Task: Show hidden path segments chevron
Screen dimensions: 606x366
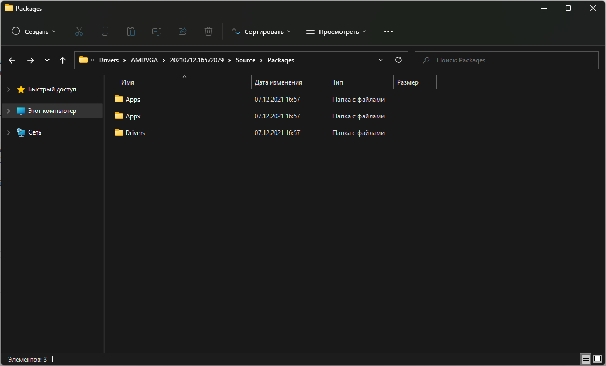Action: coord(93,60)
